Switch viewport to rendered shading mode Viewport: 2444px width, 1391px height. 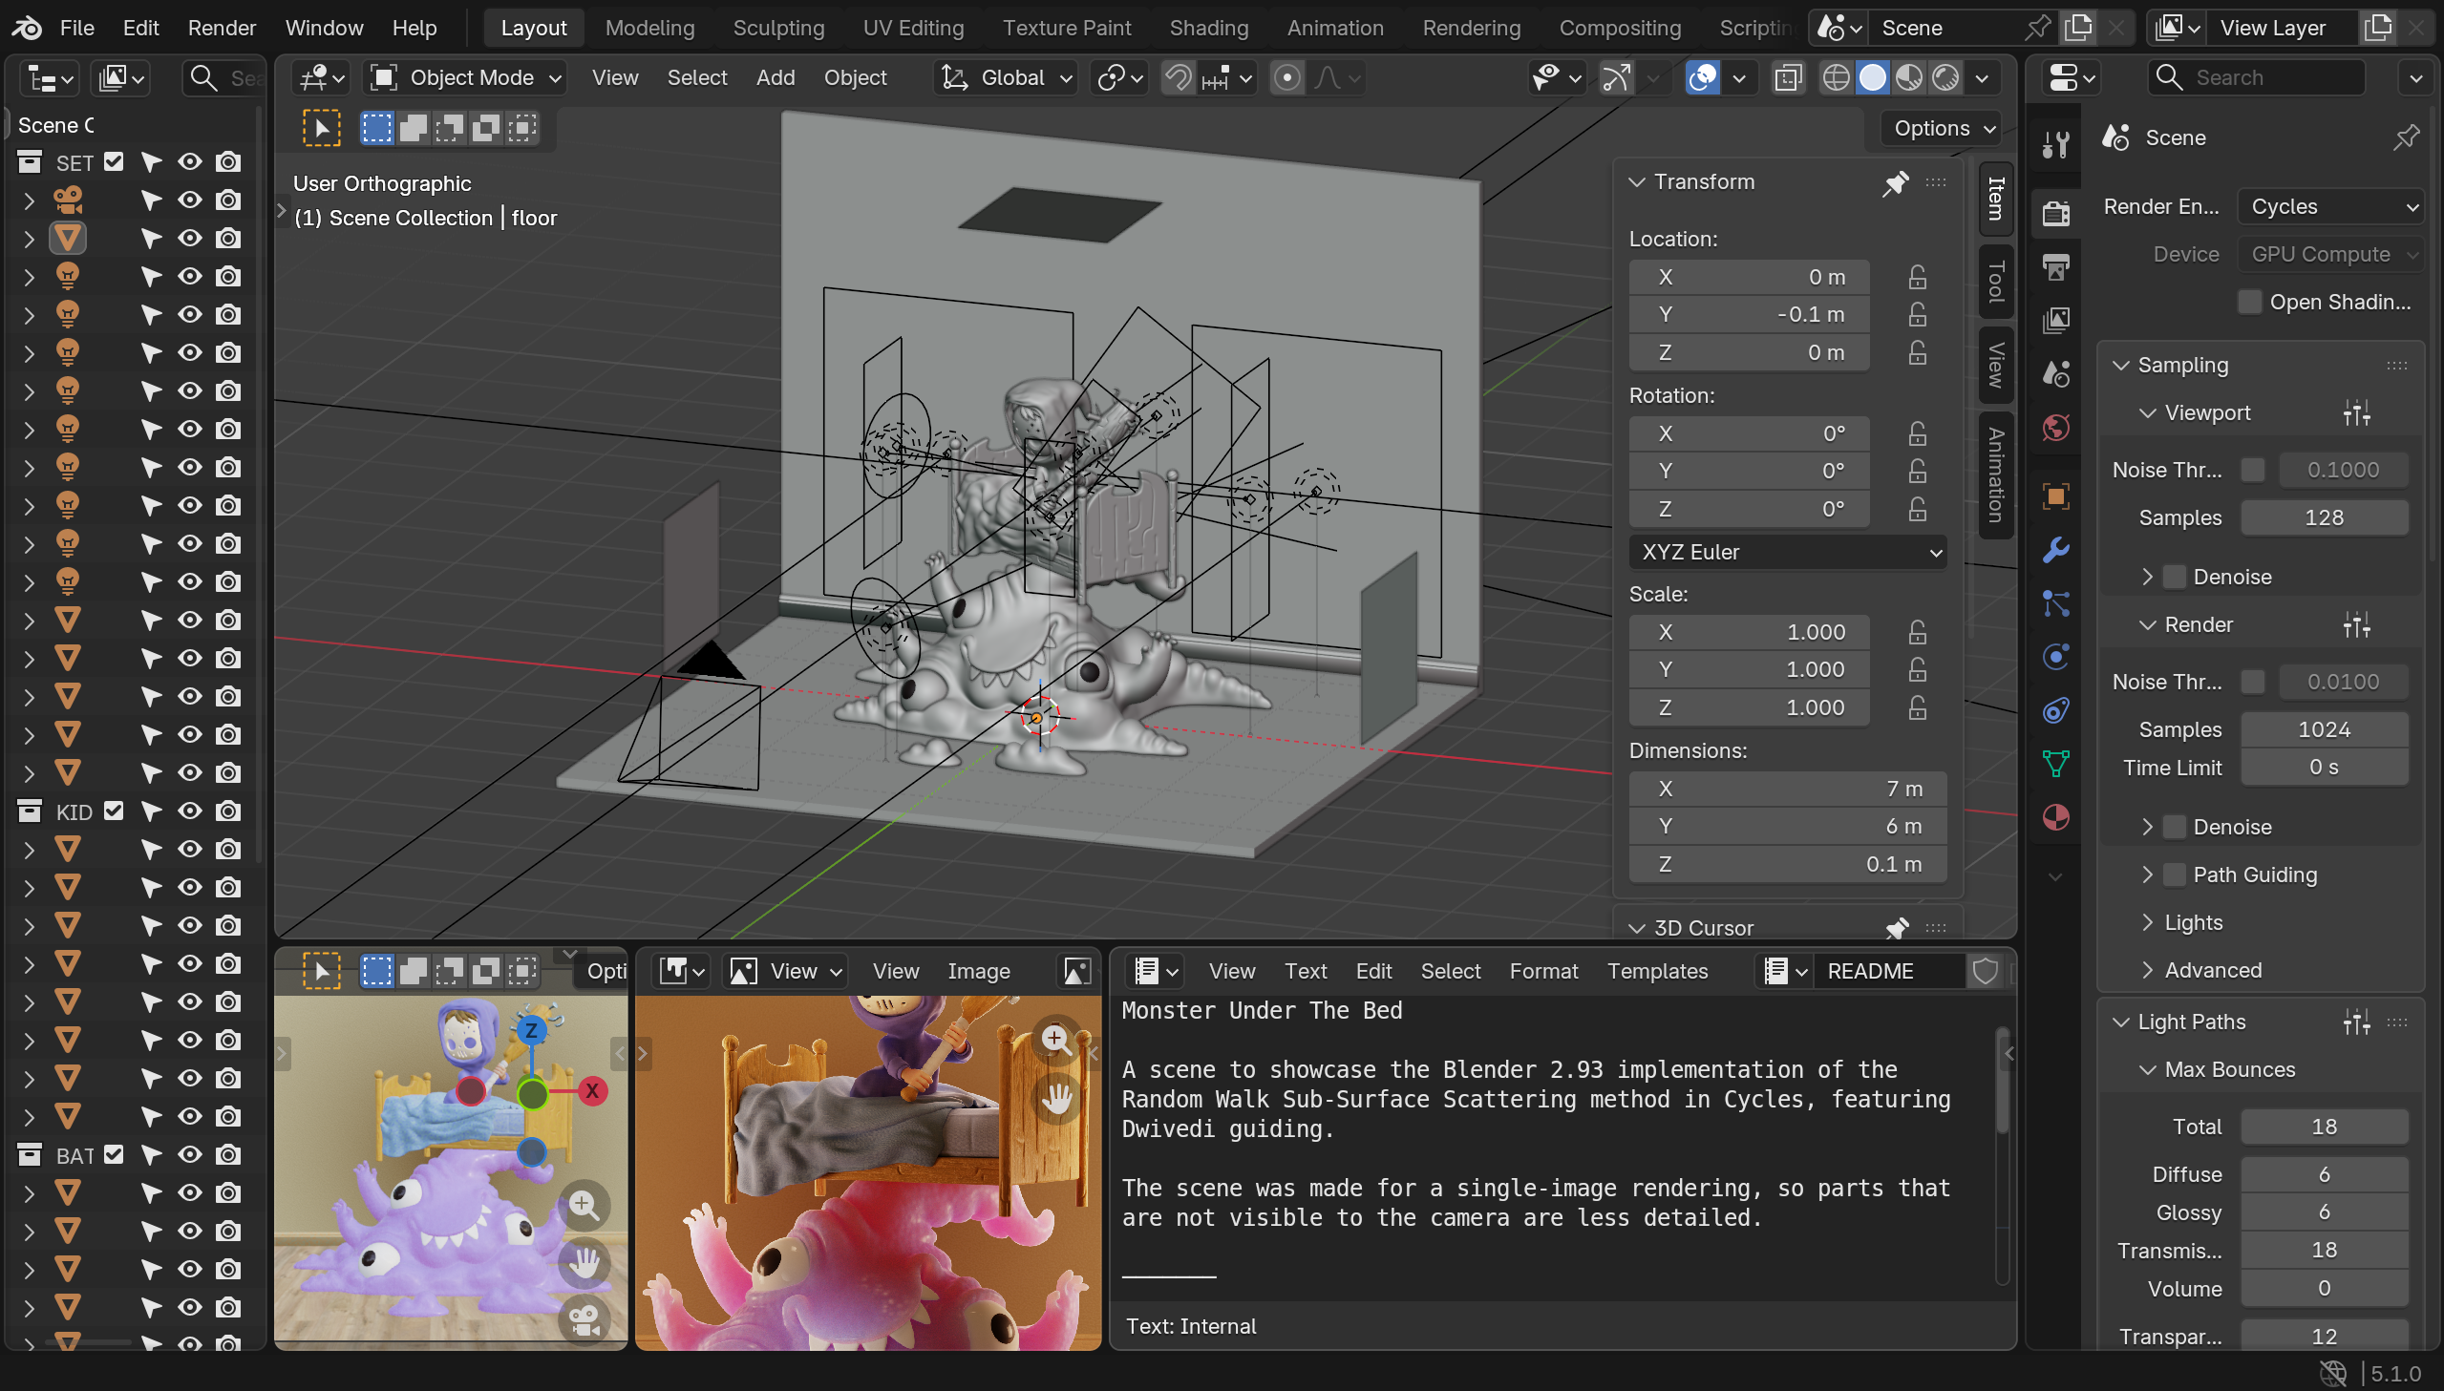1946,77
